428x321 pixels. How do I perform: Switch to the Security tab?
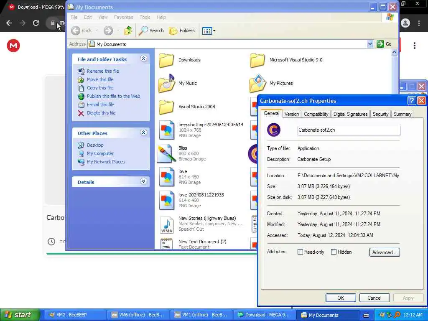[x=380, y=114]
